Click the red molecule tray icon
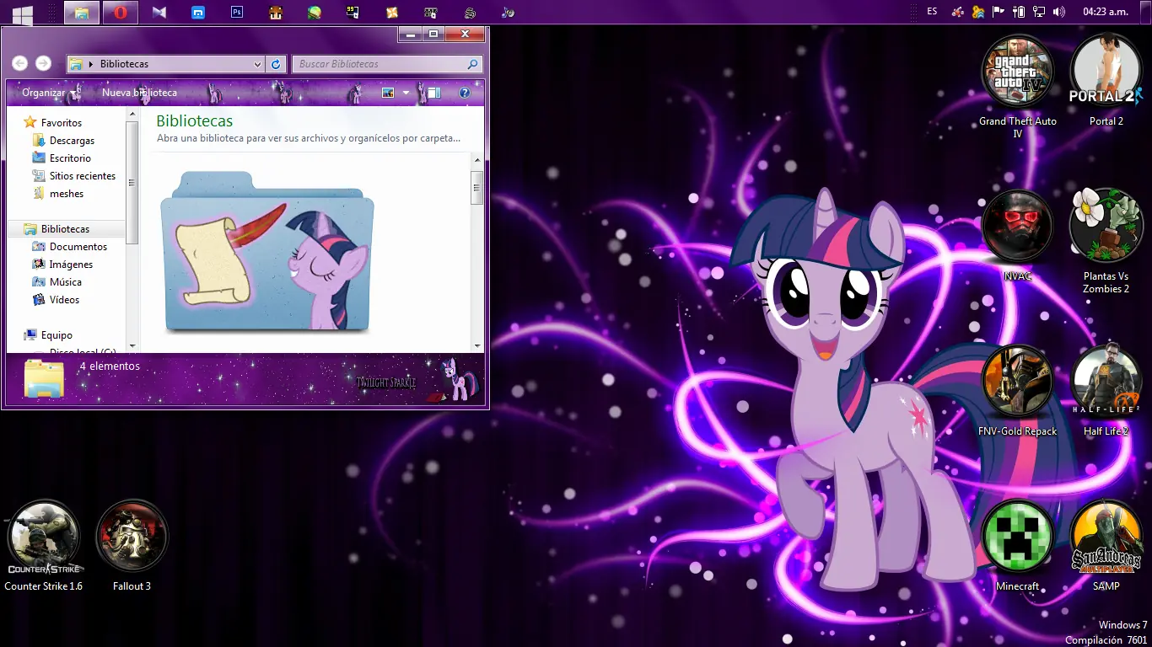The height and width of the screenshot is (647, 1152). click(958, 12)
